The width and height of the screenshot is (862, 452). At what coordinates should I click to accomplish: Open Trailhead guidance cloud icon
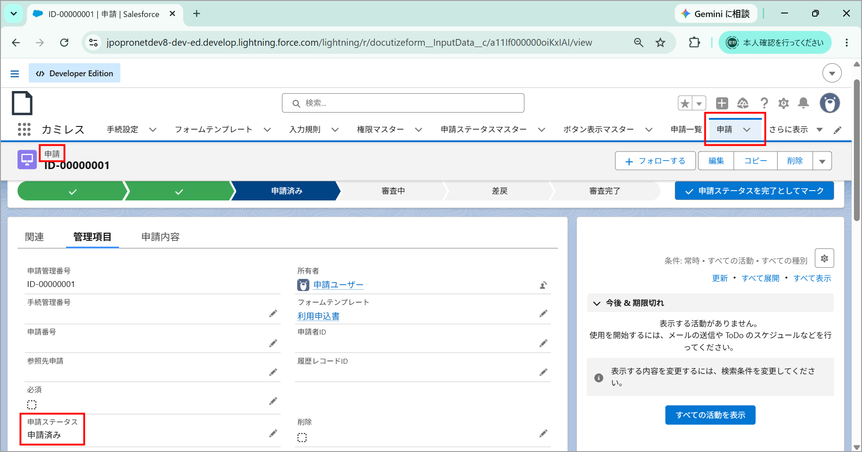click(743, 103)
